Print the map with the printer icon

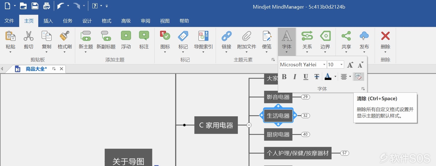[47, 6]
